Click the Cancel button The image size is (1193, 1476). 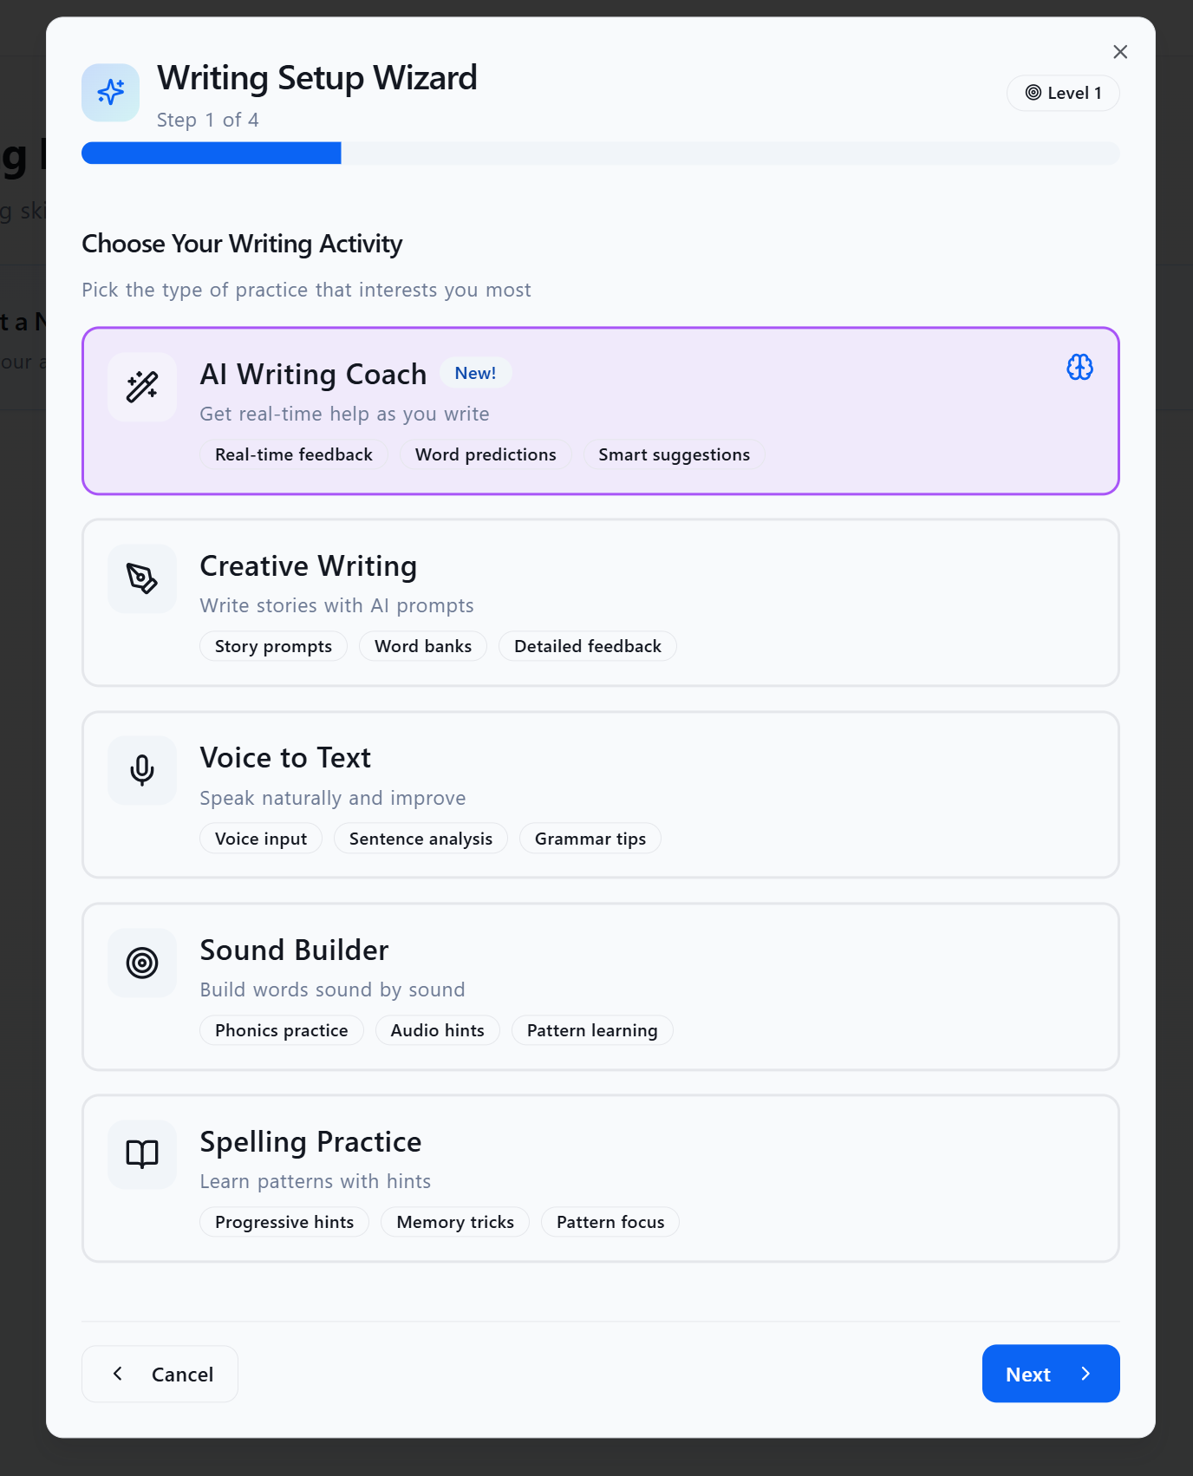pyautogui.click(x=160, y=1374)
